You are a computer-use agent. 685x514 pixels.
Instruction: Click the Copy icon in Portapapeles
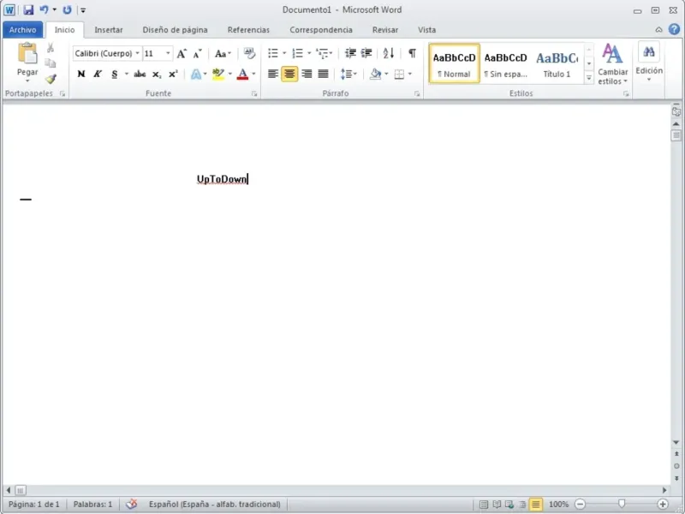click(x=51, y=63)
